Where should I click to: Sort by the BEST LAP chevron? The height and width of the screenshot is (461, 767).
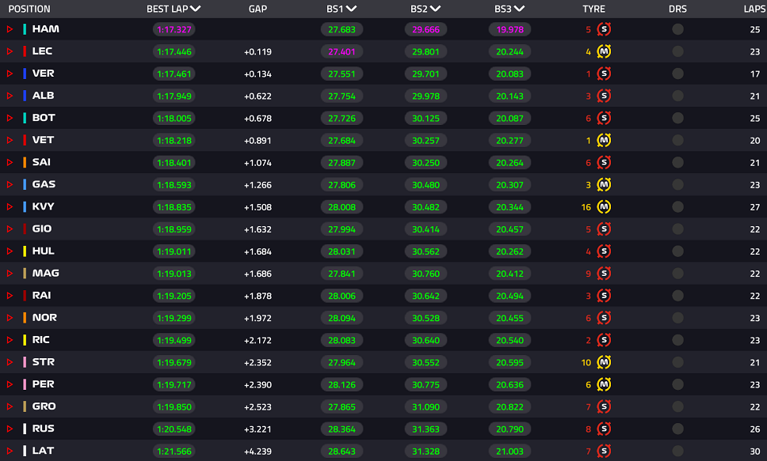pos(195,9)
